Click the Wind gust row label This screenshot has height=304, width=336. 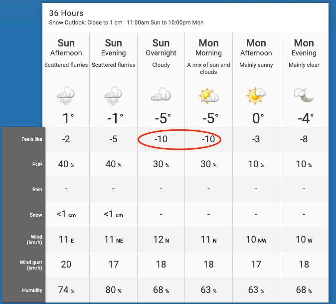point(31,265)
